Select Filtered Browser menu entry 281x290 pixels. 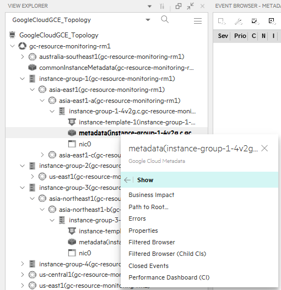point(152,242)
